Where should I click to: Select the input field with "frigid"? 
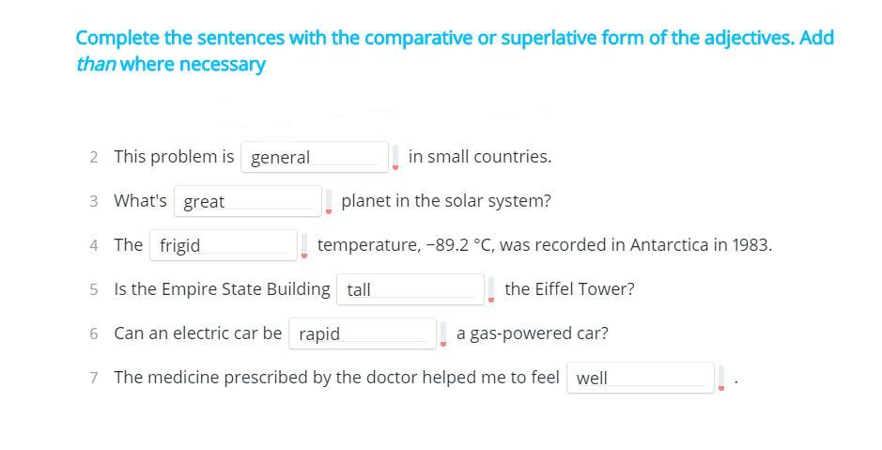click(x=224, y=245)
